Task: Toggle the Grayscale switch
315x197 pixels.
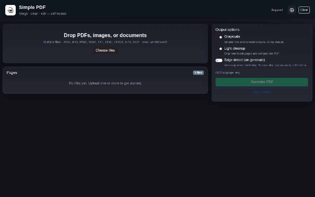Action: point(219,37)
